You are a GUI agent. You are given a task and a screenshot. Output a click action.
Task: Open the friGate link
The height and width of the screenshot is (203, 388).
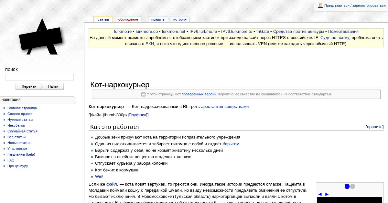tap(263, 32)
